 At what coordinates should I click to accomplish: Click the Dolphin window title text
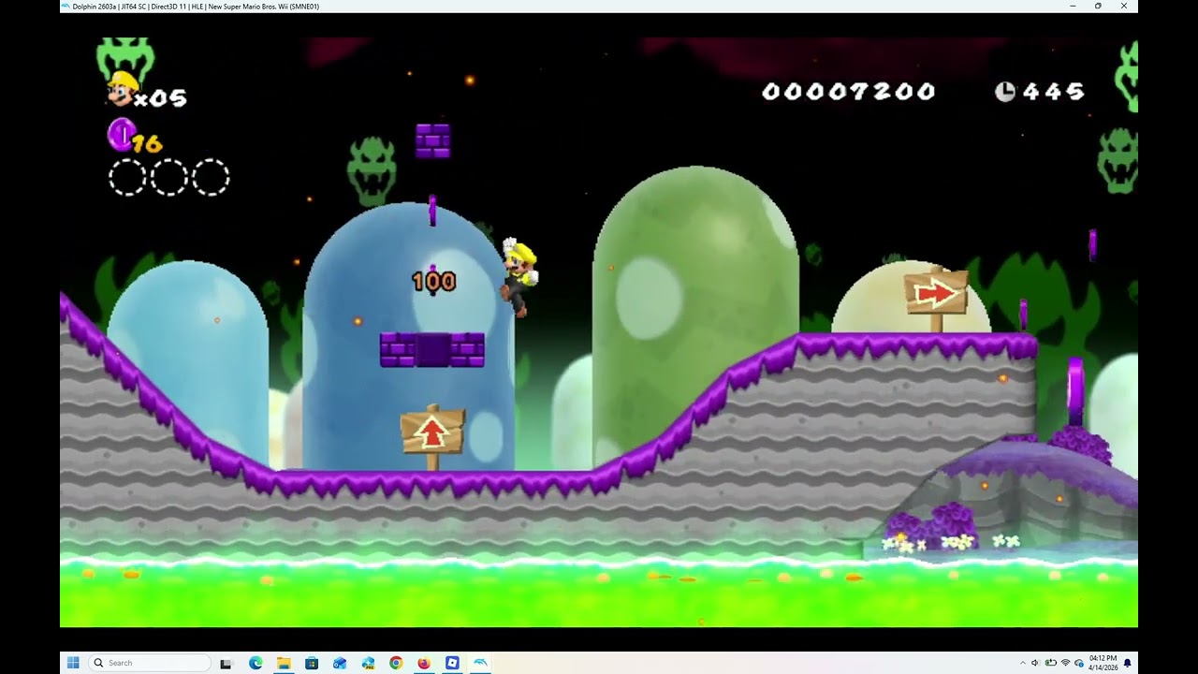click(196, 7)
